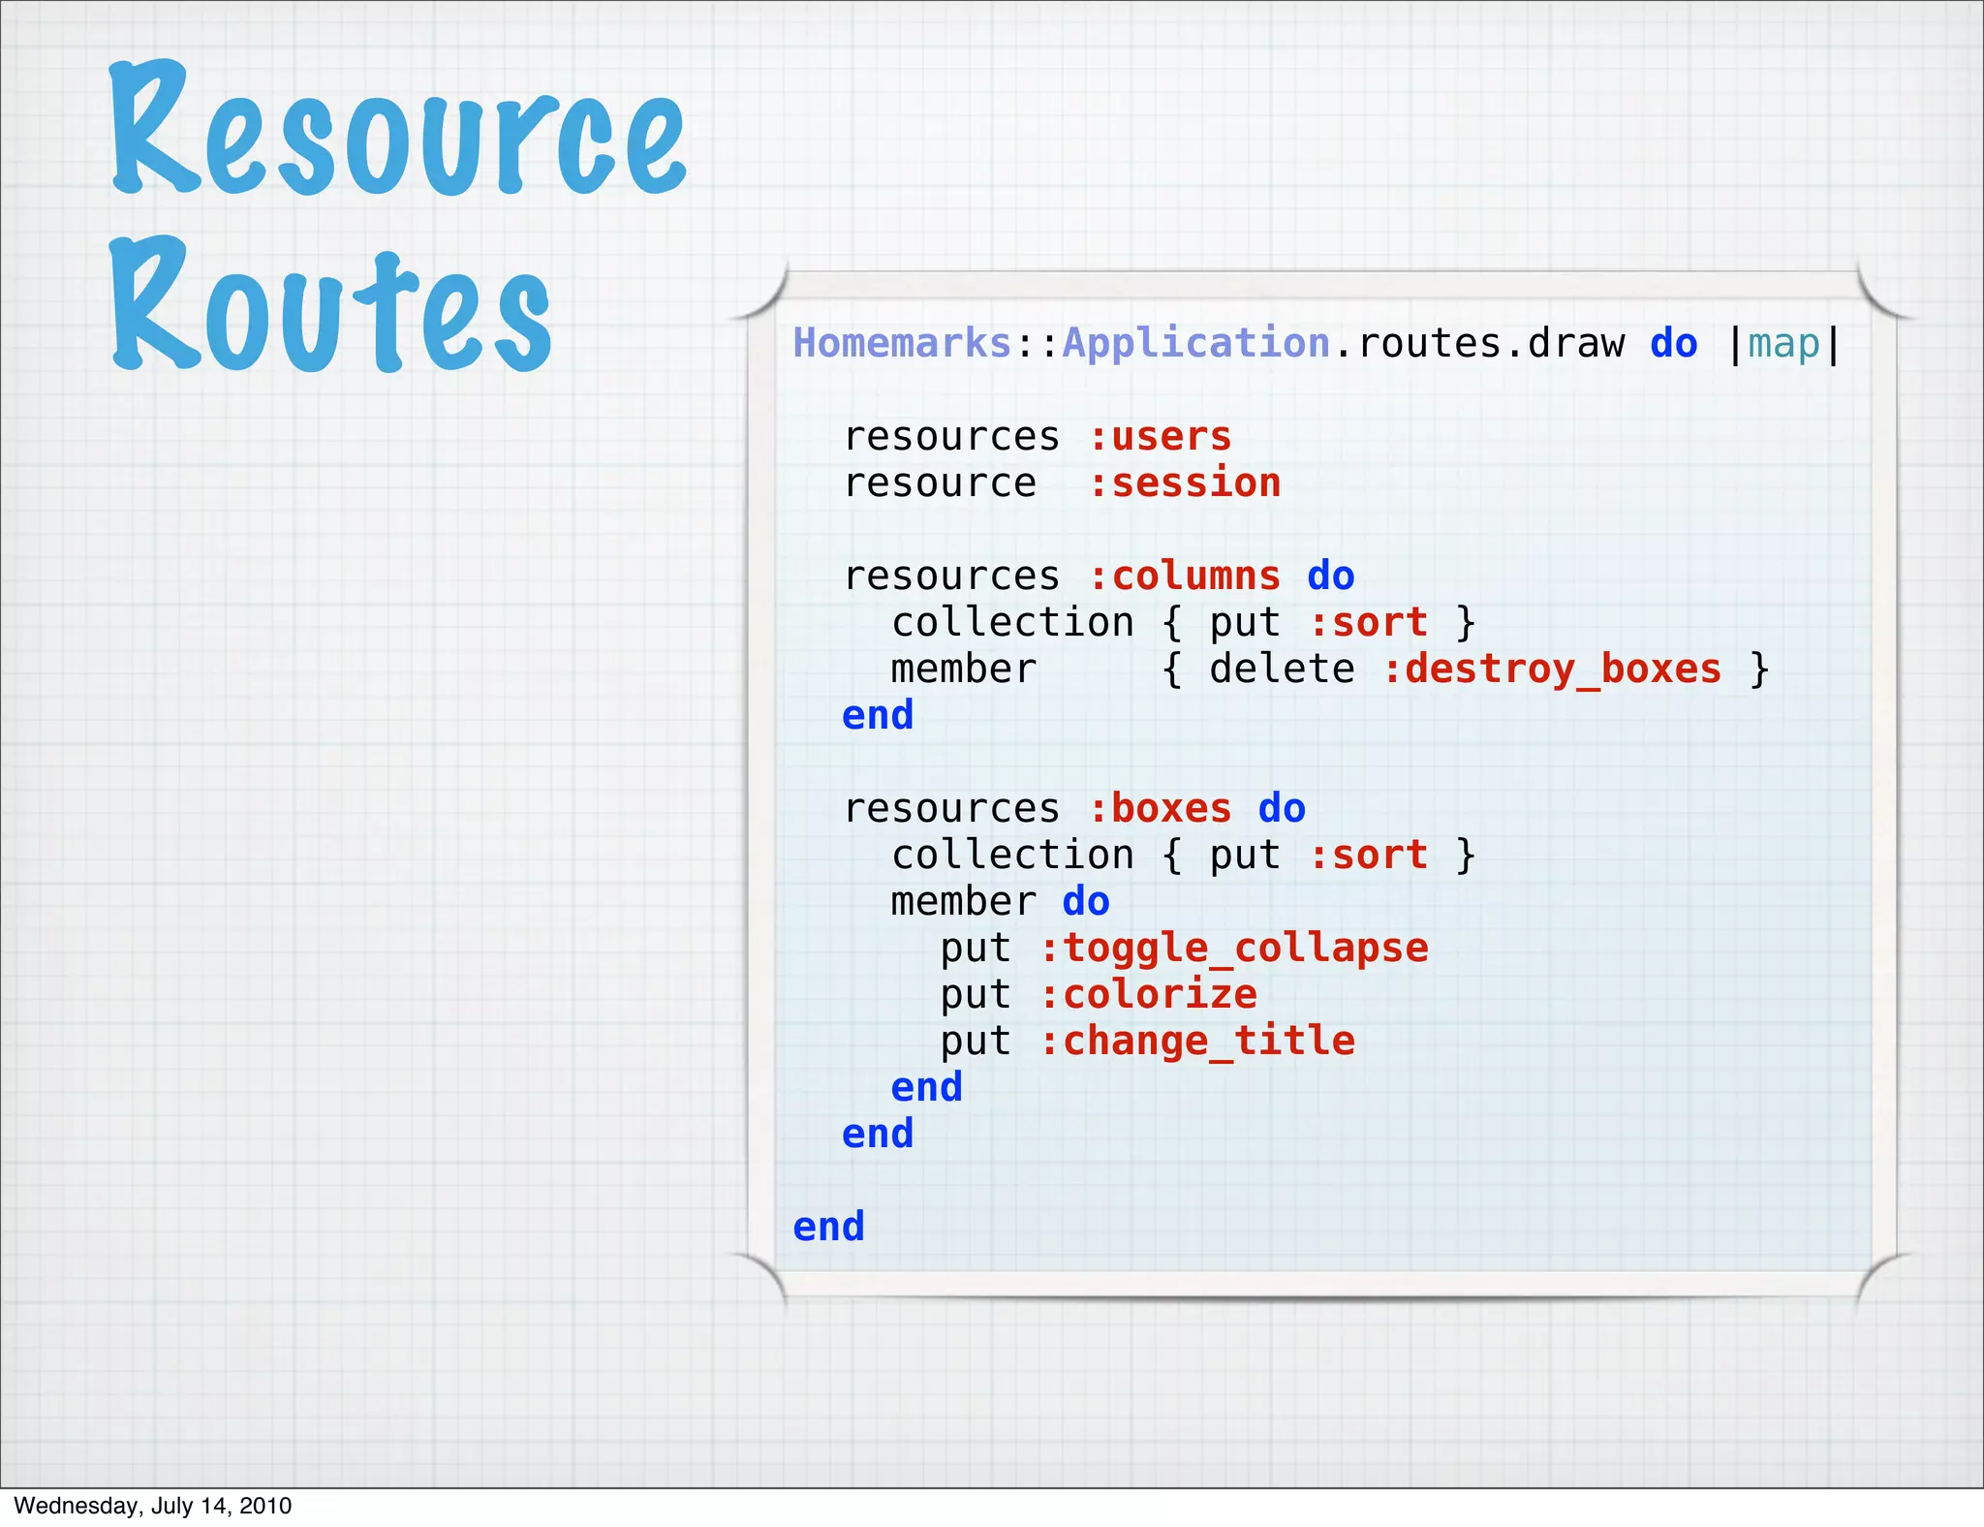Click 'Application' in the routes.draw line
Image resolution: width=1984 pixels, height=1527 pixels.
click(1196, 344)
